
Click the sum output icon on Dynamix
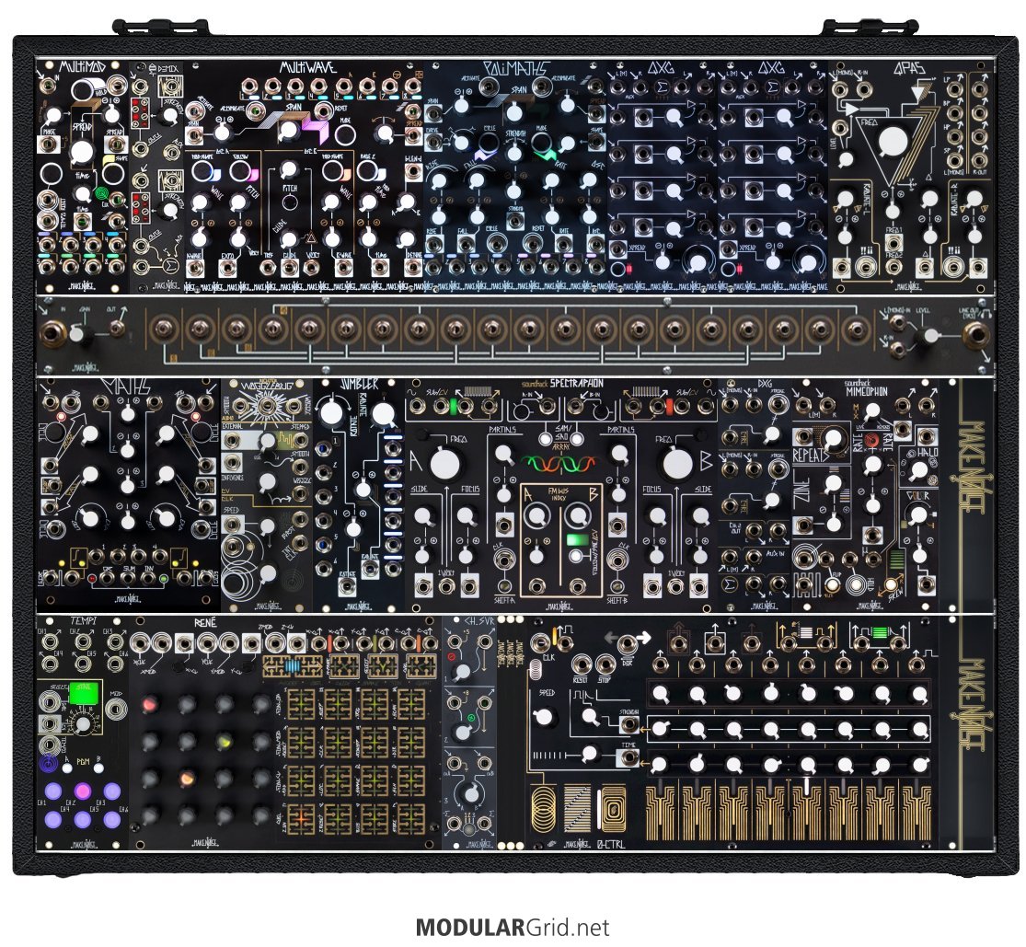click(x=169, y=265)
